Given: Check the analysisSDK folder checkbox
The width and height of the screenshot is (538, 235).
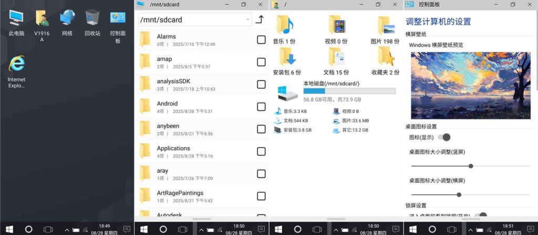Looking at the screenshot, I should (x=261, y=84).
